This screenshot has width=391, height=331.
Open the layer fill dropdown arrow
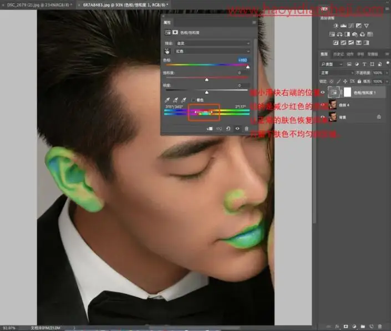pyautogui.click(x=387, y=82)
